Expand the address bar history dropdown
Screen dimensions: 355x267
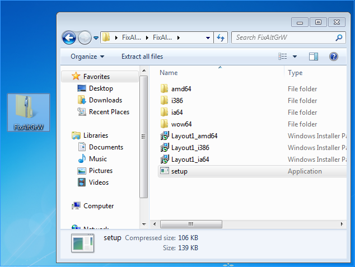[x=208, y=38]
